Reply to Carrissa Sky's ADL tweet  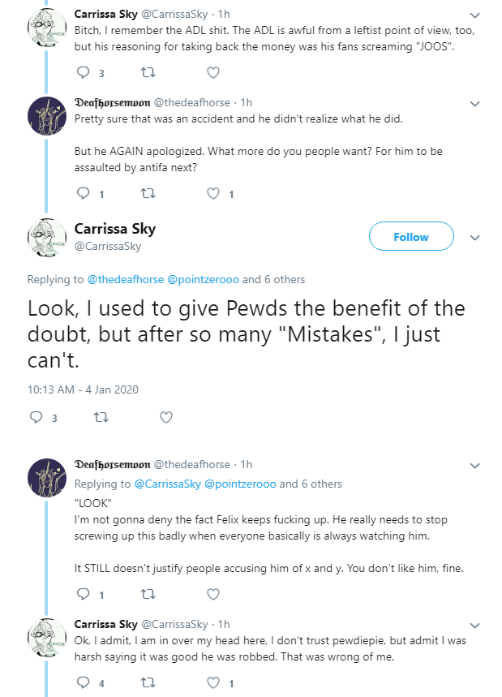coord(83,72)
